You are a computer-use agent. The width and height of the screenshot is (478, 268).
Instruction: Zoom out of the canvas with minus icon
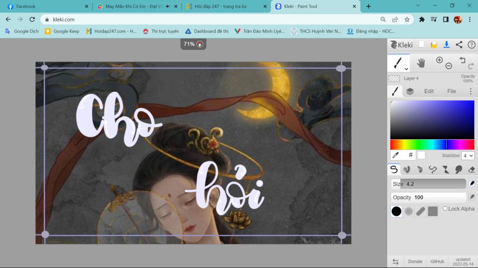449,66
